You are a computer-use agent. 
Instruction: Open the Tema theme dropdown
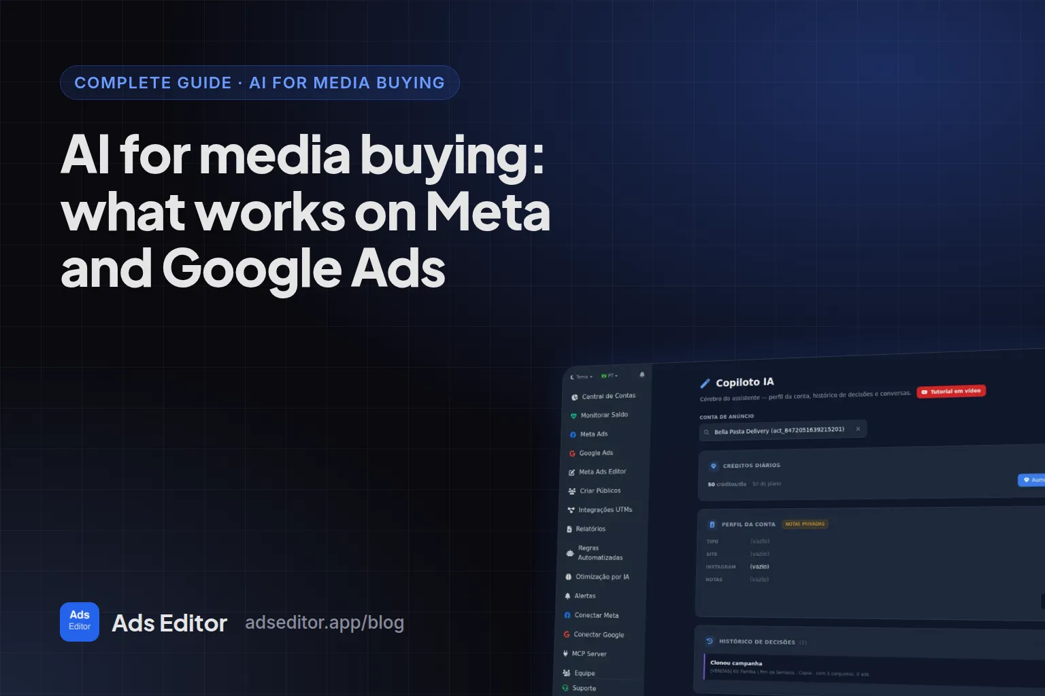click(x=582, y=377)
